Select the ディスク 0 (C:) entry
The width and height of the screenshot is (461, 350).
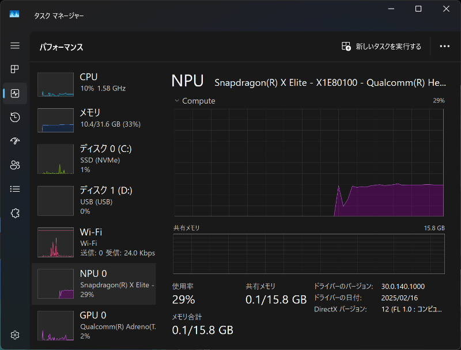click(94, 158)
